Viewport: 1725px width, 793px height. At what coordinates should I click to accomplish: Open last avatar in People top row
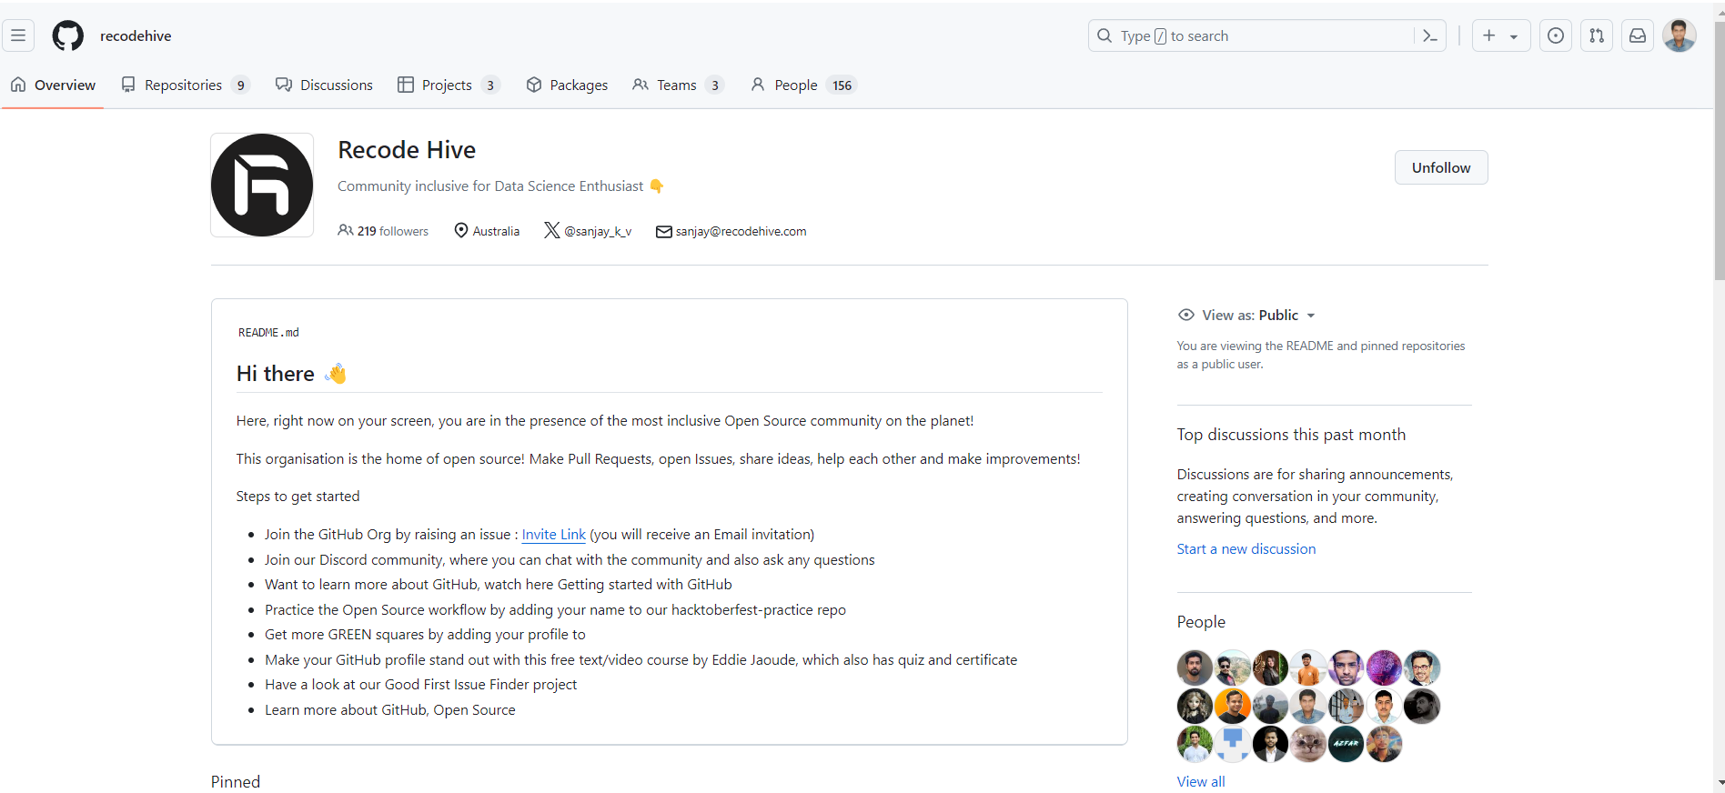pos(1422,668)
